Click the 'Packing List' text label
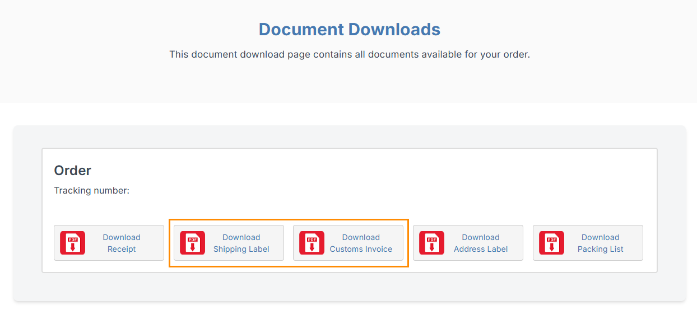The image size is (697, 315). pyautogui.click(x=600, y=250)
